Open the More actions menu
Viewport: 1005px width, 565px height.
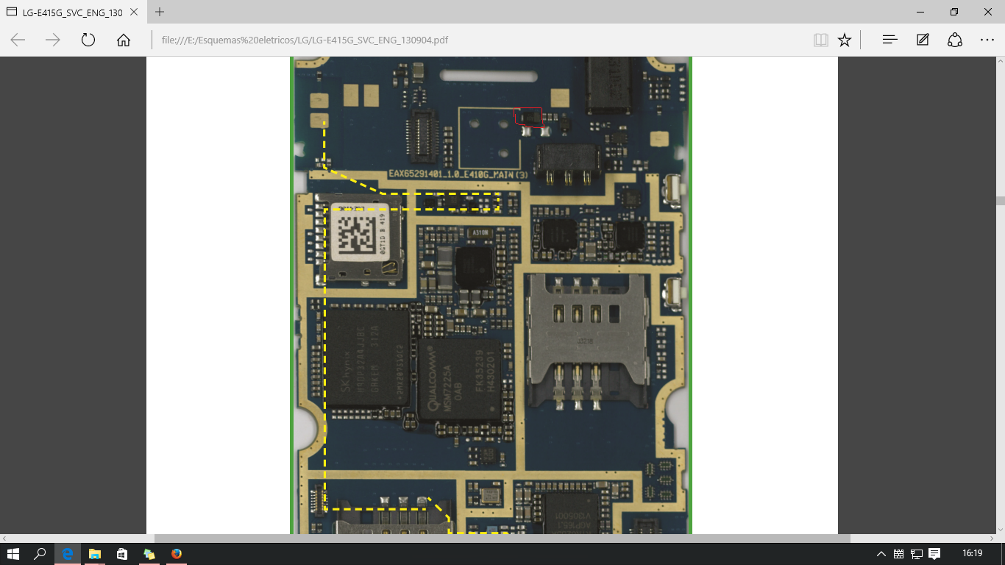tap(987, 40)
